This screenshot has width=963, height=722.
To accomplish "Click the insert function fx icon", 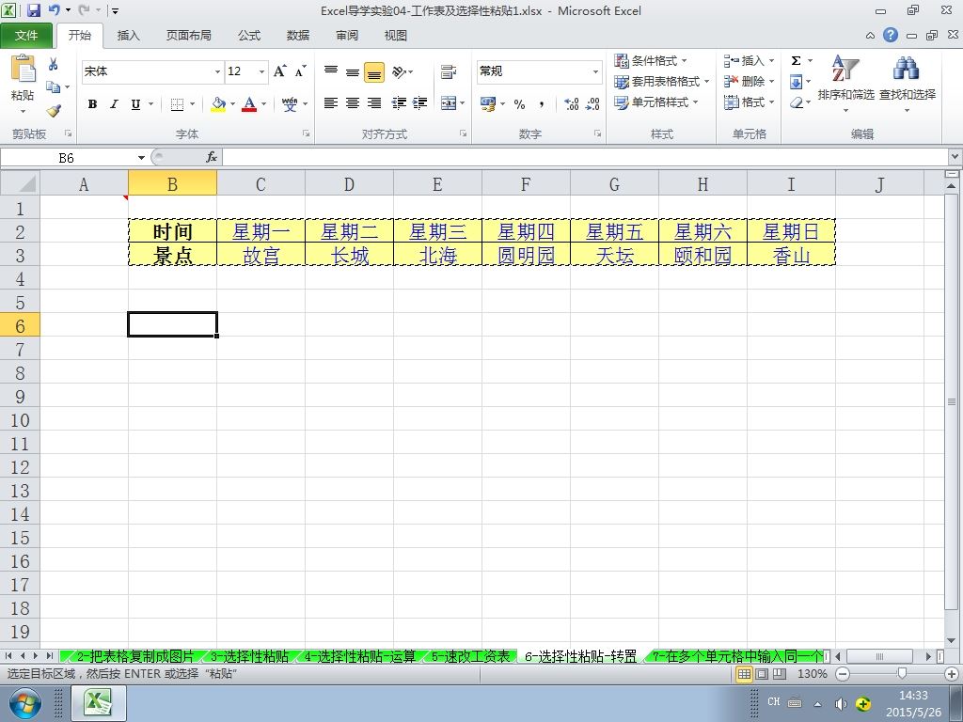I will (x=212, y=157).
